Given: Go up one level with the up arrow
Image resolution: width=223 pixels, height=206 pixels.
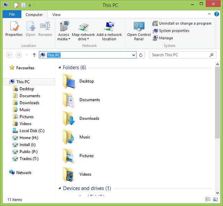Looking at the screenshot, I should click(34, 55).
